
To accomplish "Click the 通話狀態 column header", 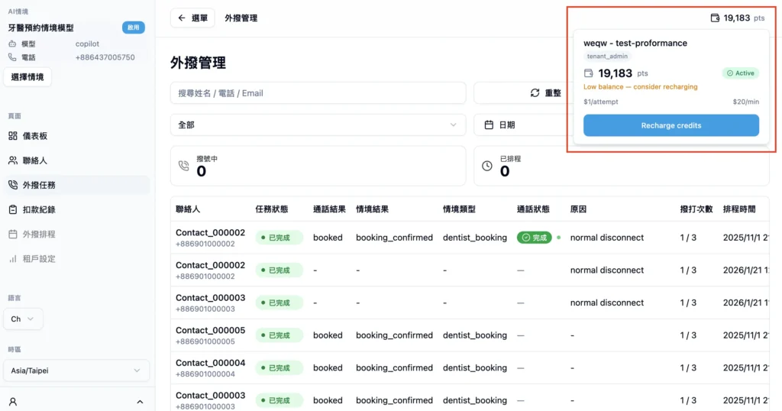I will coord(533,209).
